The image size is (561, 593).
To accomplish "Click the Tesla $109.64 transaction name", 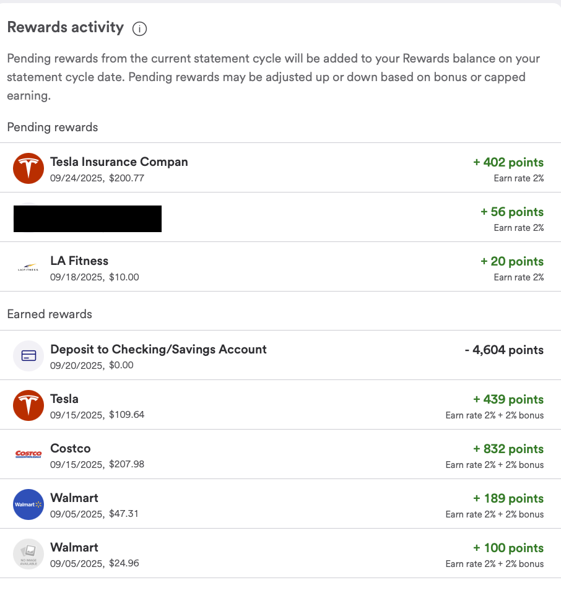I will click(64, 399).
